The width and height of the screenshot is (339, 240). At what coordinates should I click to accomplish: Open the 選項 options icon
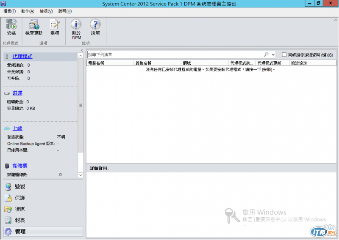(55, 24)
